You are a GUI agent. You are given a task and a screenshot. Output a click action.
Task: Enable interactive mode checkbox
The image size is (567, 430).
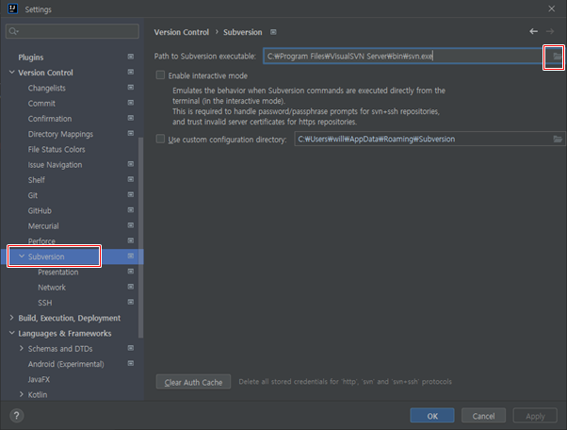tap(160, 75)
